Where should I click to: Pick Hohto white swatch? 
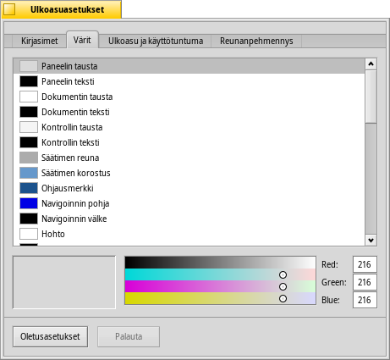29,234
